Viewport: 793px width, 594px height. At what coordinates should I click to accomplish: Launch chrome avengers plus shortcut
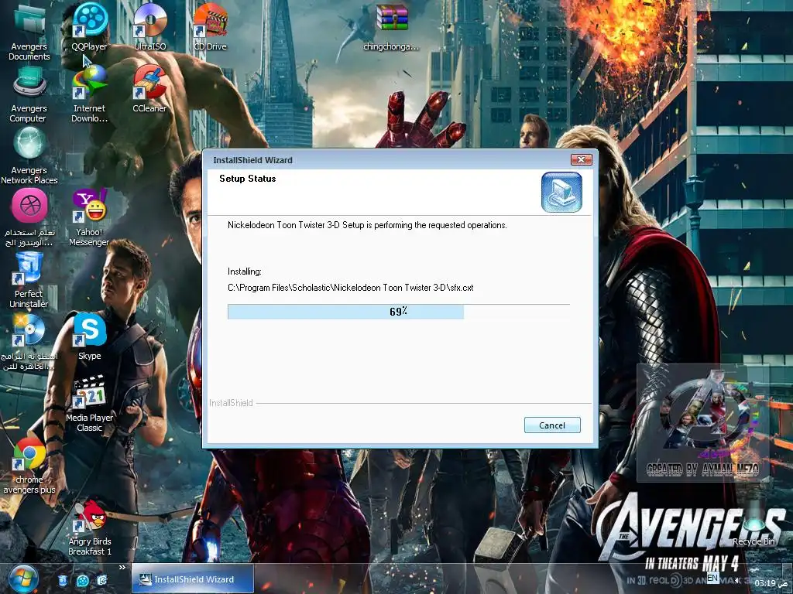point(29,466)
